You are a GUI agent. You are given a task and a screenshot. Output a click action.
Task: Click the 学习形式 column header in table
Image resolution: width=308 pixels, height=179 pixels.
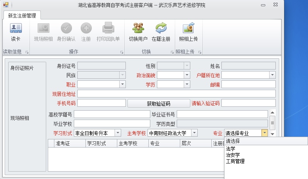(101, 143)
